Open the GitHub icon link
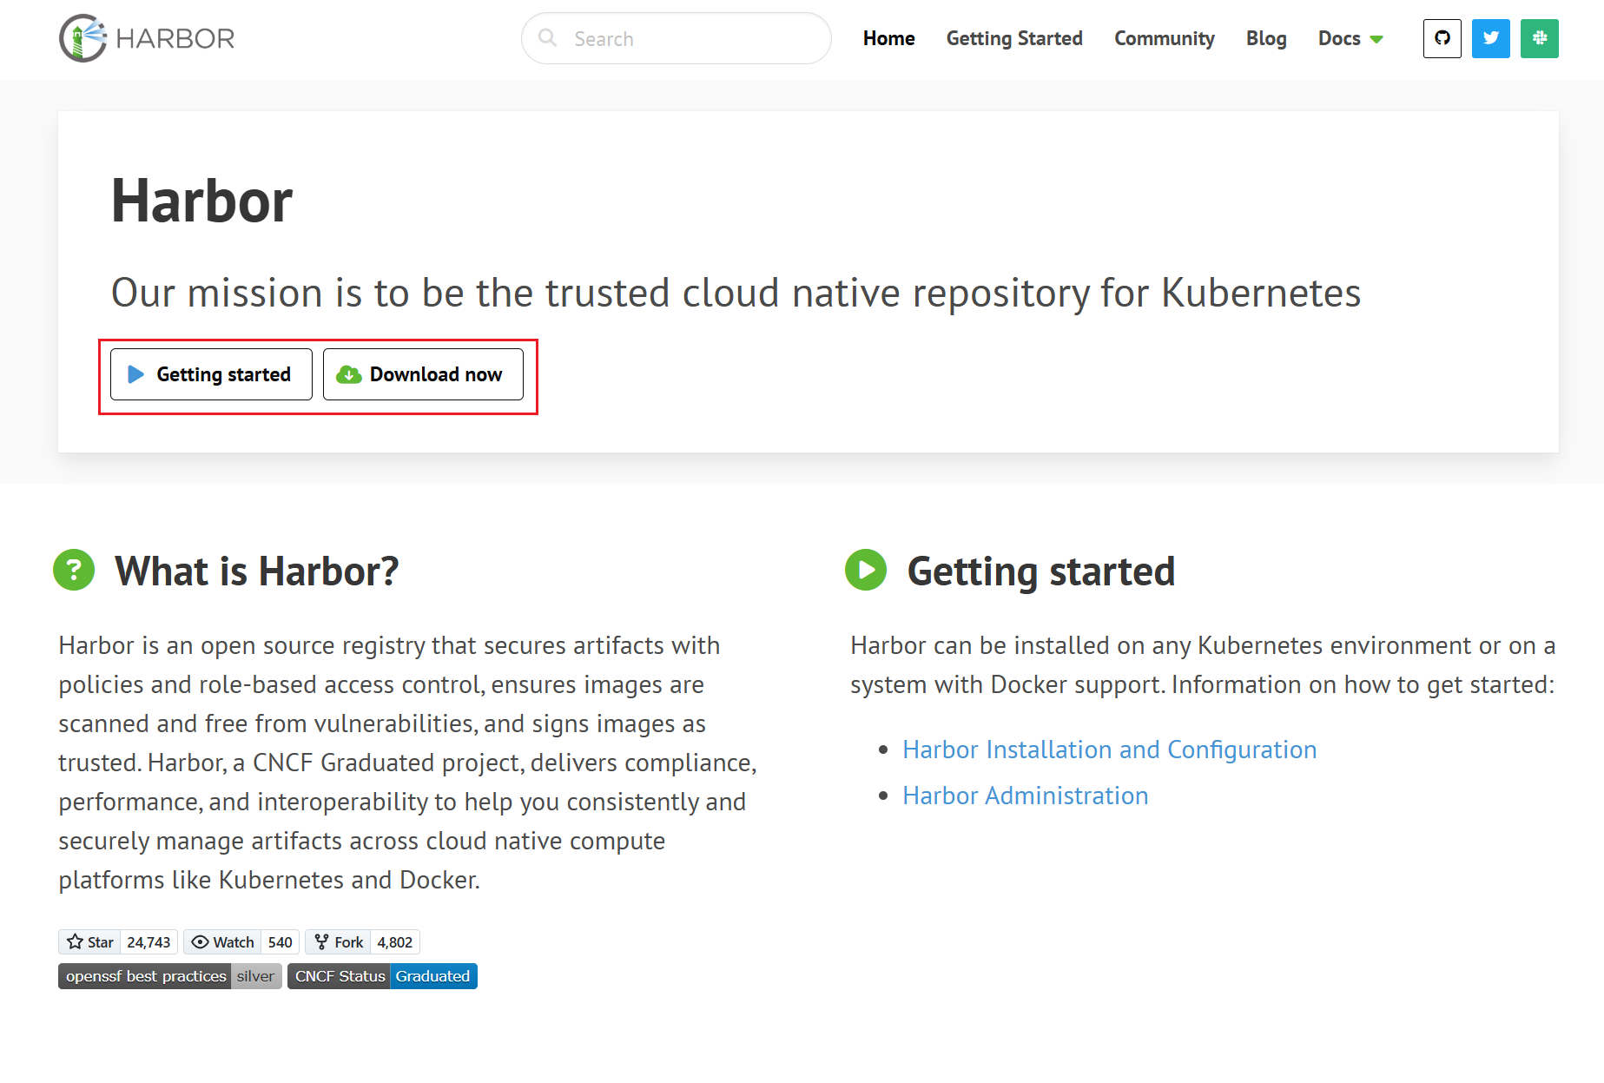1604x1083 pixels. tap(1442, 38)
